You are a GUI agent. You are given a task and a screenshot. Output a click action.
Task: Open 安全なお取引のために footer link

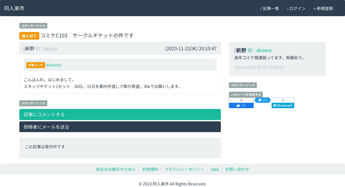pos(116,169)
